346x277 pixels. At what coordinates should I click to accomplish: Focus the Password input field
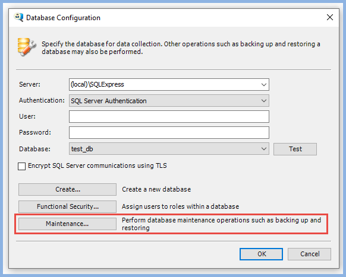169,132
